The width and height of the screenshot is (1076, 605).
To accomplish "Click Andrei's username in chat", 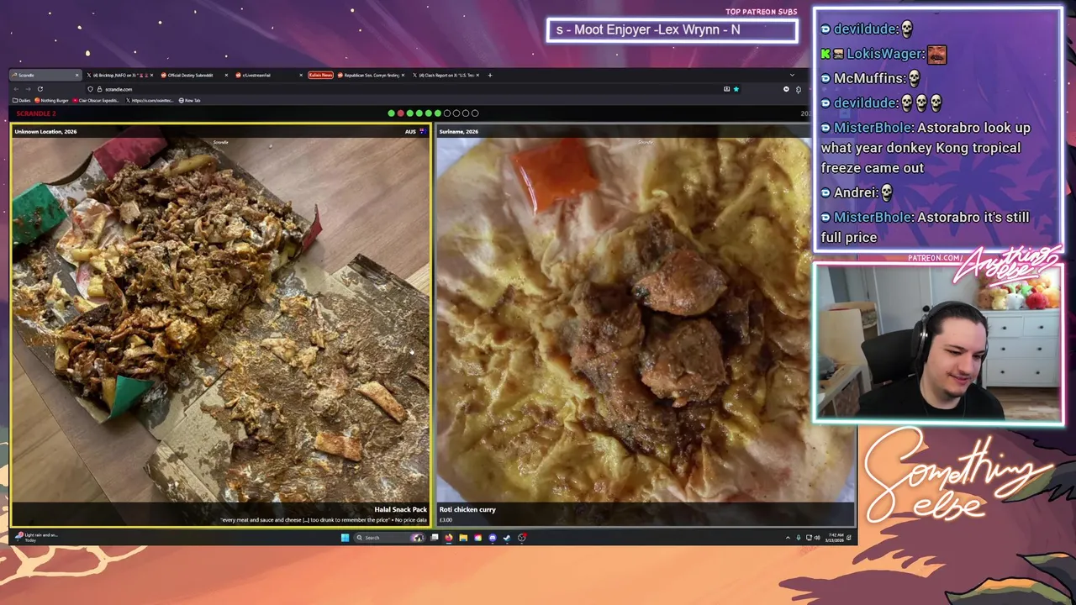I will click(x=855, y=192).
